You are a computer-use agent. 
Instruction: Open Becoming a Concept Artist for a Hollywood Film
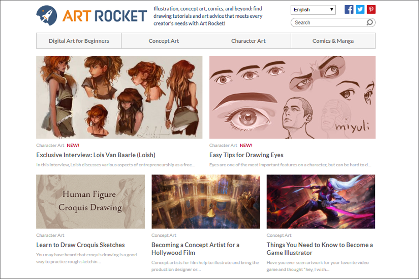[195, 249]
